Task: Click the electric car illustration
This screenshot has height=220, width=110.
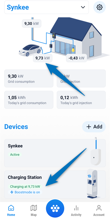Action: click(x=30, y=50)
